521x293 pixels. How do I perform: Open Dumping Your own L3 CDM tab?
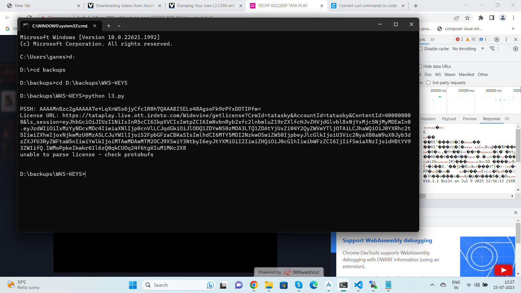click(206, 6)
